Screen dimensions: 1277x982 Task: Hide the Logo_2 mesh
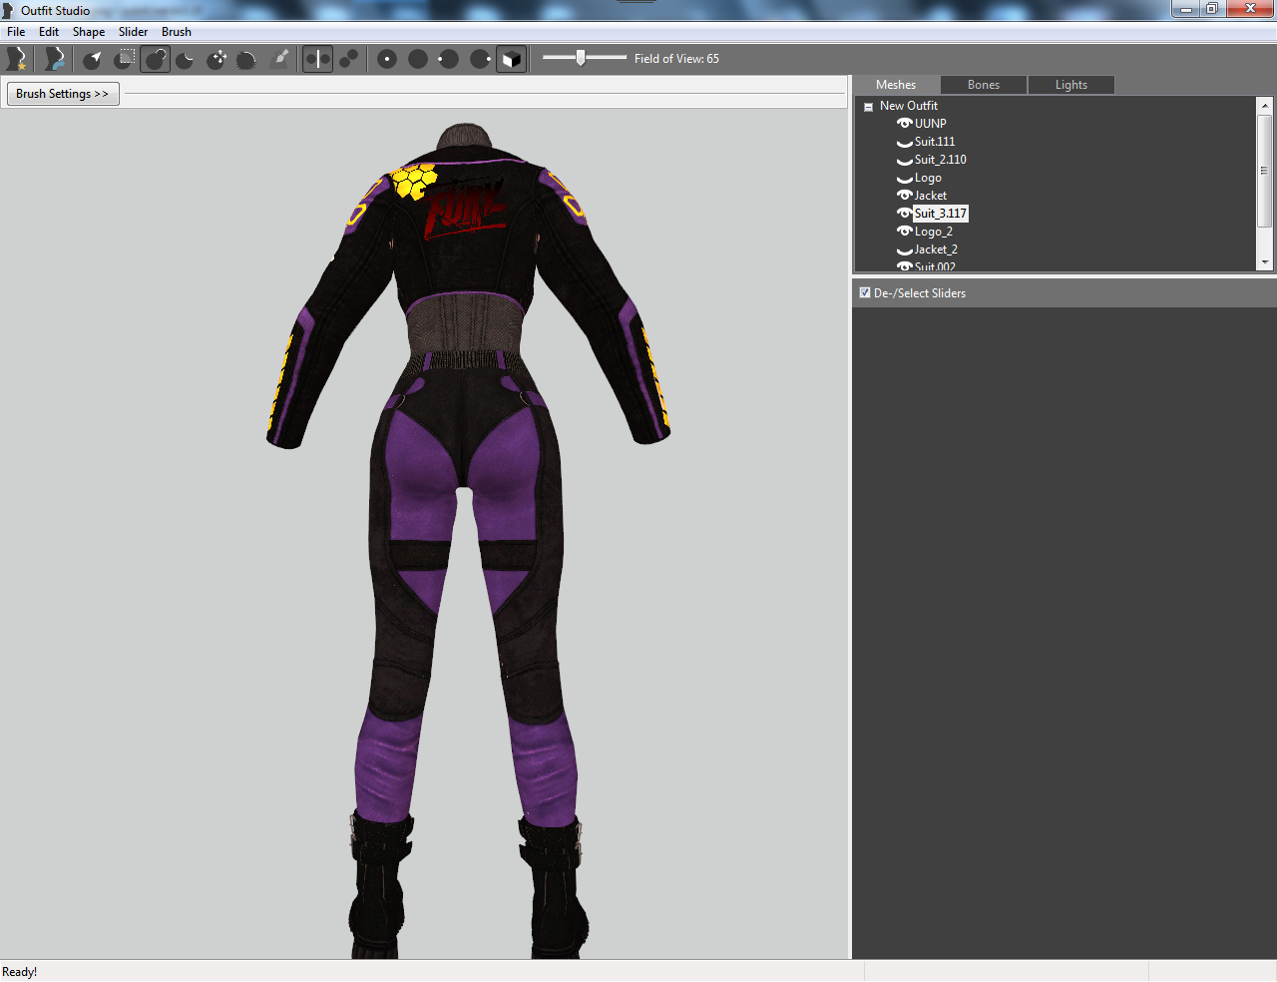tap(905, 232)
